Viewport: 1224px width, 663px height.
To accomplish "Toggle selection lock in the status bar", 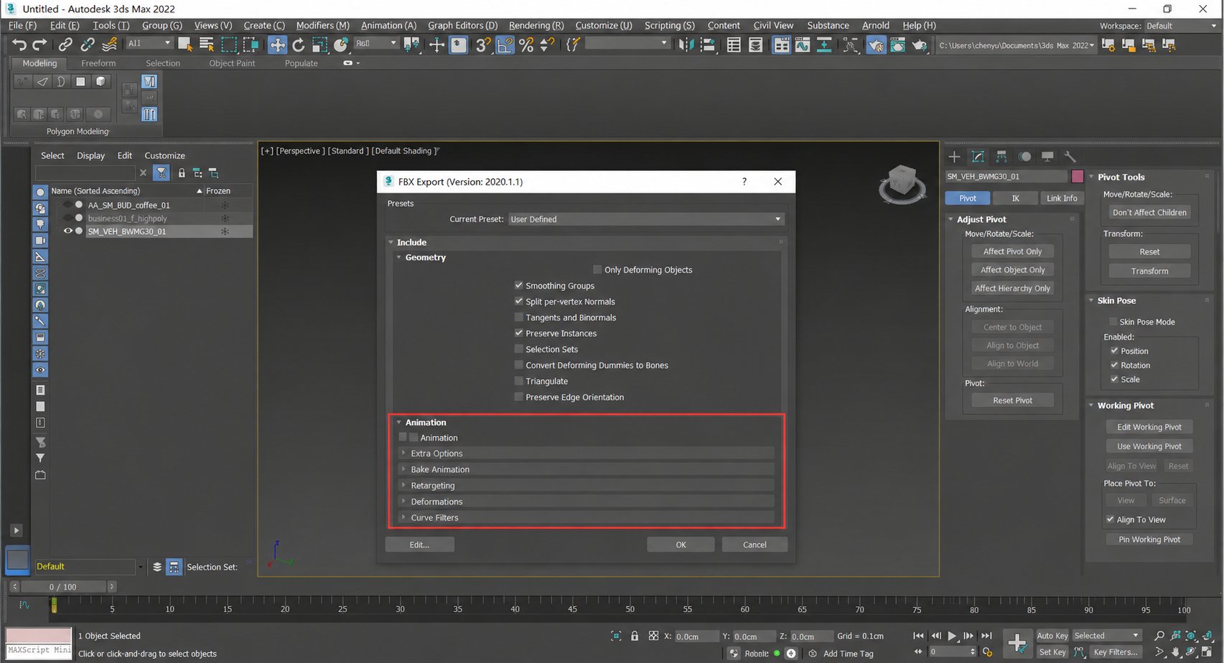I will [635, 636].
